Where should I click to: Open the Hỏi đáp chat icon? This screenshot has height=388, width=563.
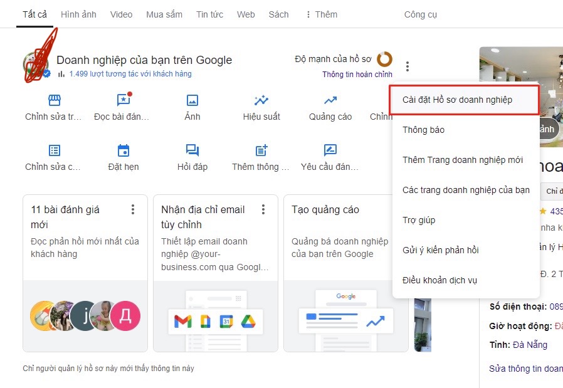[192, 150]
